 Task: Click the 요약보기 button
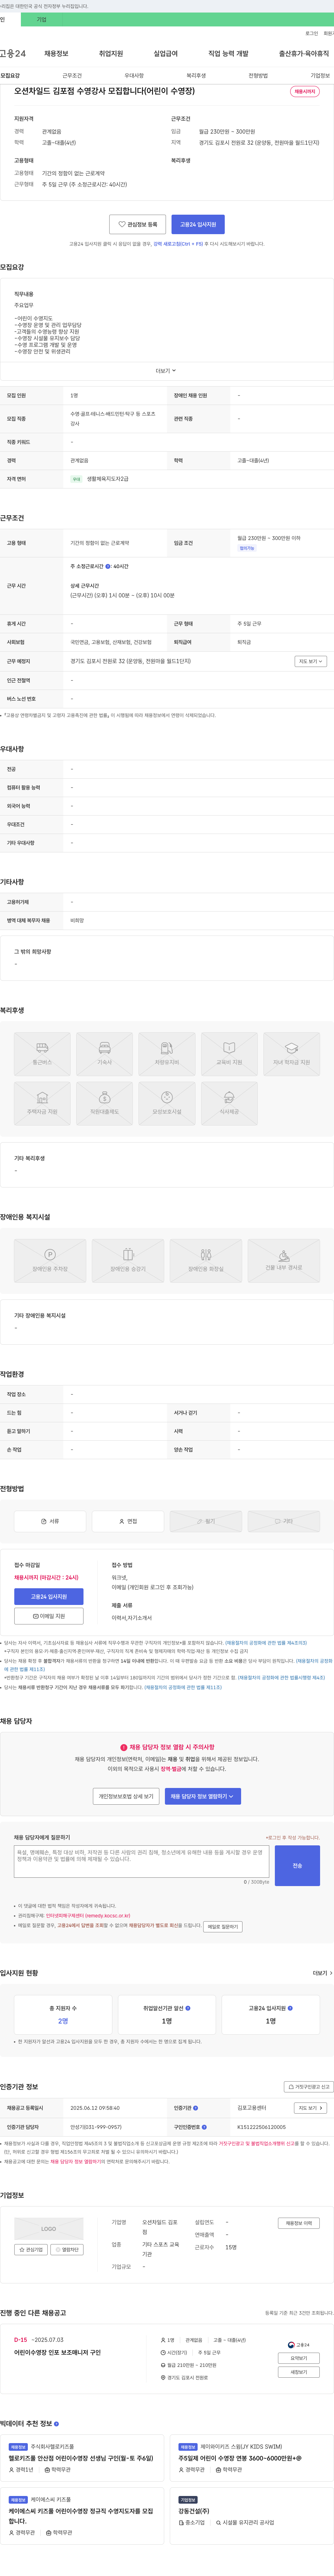coord(299,2358)
